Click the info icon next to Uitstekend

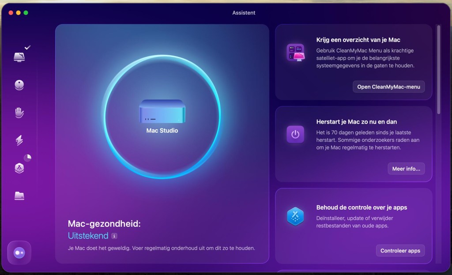click(x=115, y=236)
